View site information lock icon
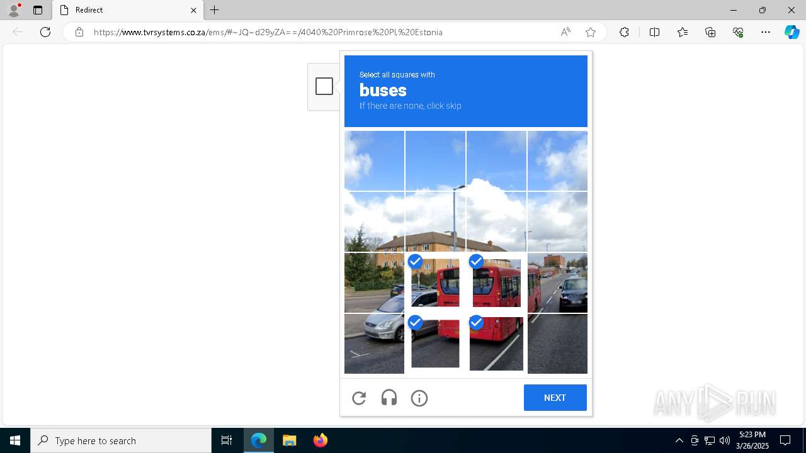This screenshot has width=806, height=453. coord(79,32)
